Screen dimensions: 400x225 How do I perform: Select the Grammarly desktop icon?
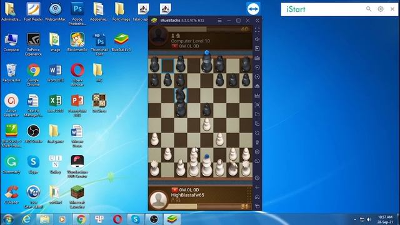point(11,164)
